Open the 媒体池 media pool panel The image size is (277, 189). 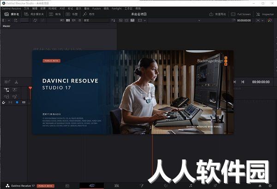(x=12, y=14)
